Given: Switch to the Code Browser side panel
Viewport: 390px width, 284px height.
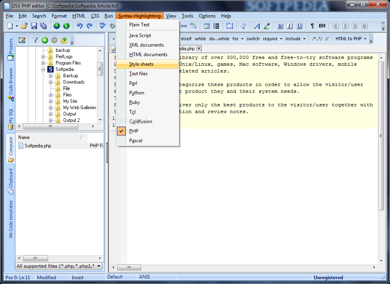Looking at the screenshot, I should pos(10,84).
